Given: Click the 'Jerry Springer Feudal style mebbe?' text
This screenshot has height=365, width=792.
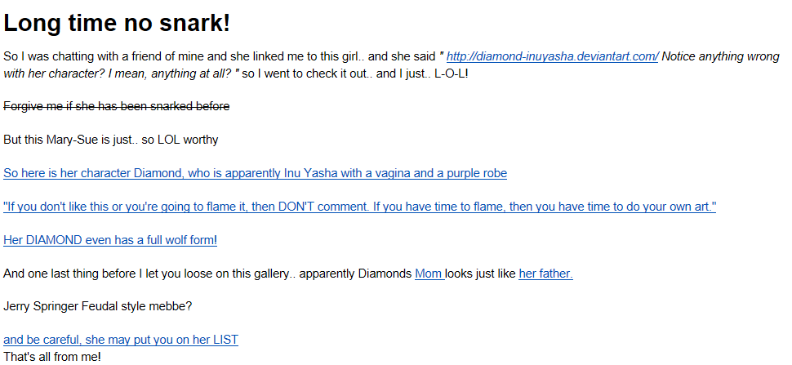Looking at the screenshot, I should point(97,306).
